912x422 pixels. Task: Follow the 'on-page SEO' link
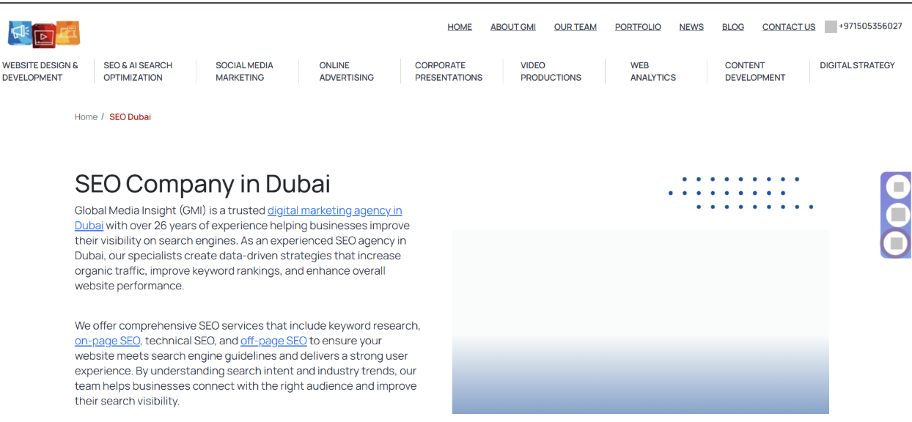click(107, 341)
